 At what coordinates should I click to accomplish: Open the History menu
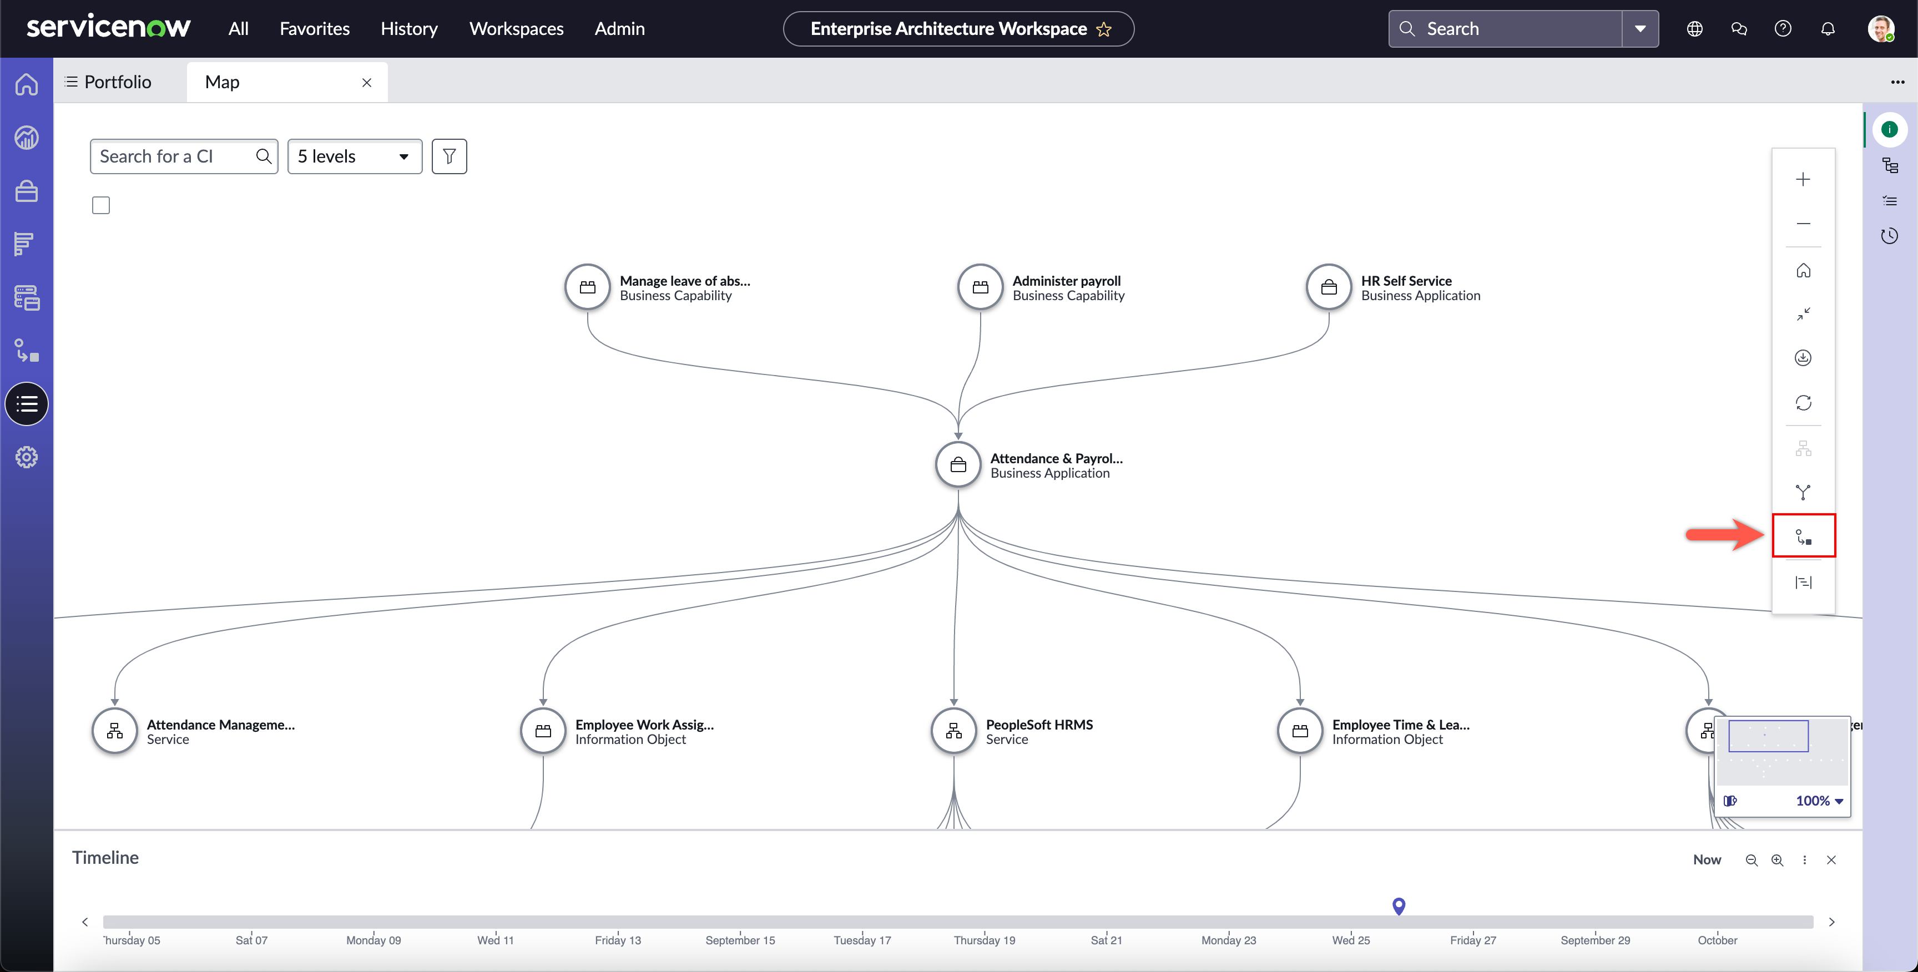[x=409, y=29]
